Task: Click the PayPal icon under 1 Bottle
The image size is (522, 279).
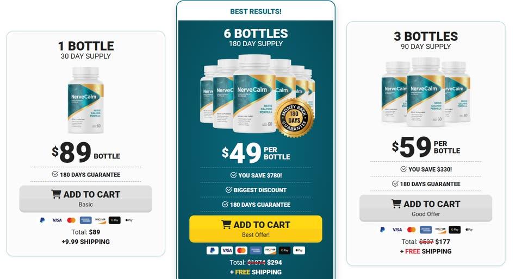Action: [x=42, y=220]
